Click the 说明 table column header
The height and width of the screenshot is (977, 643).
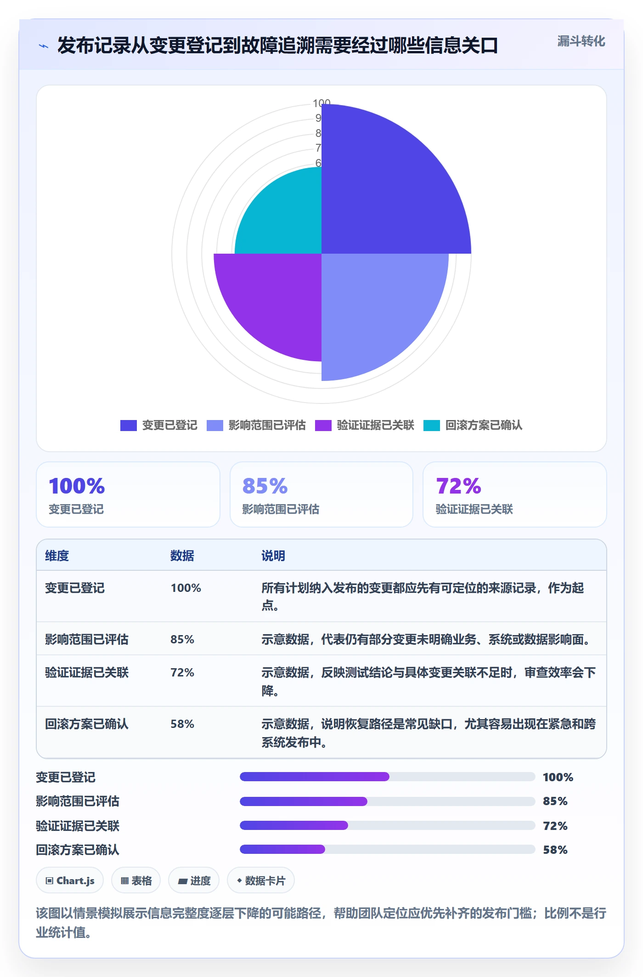[273, 556]
